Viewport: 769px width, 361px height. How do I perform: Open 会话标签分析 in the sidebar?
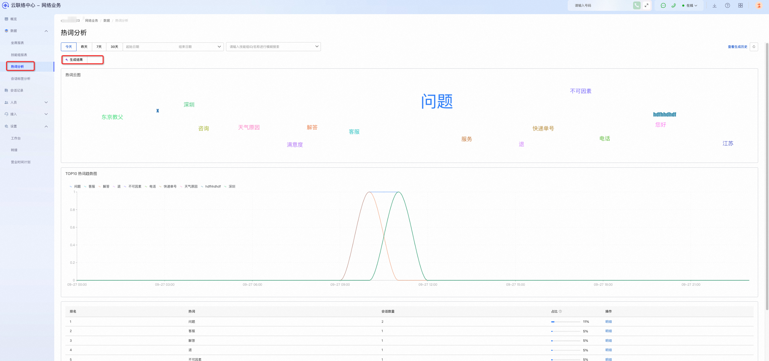click(21, 79)
